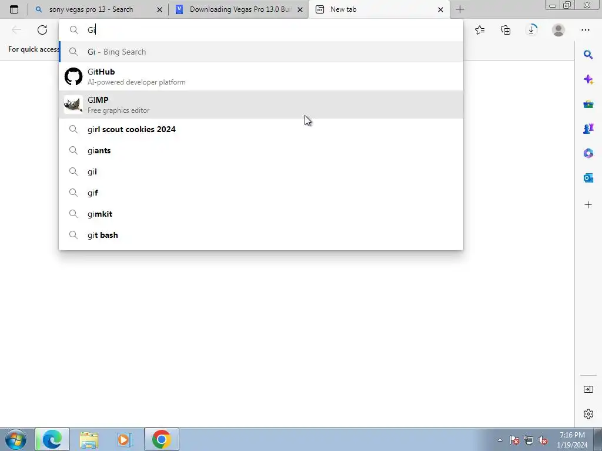The height and width of the screenshot is (451, 602).
Task: Show hidden tray icons arrow
Action: [x=500, y=440]
